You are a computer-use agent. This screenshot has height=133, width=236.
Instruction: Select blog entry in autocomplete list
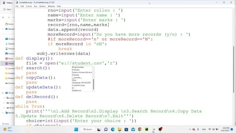[x=74, y=80]
